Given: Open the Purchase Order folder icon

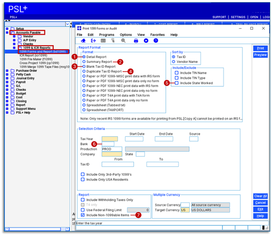Looking at the screenshot, I should (x=13, y=71).
